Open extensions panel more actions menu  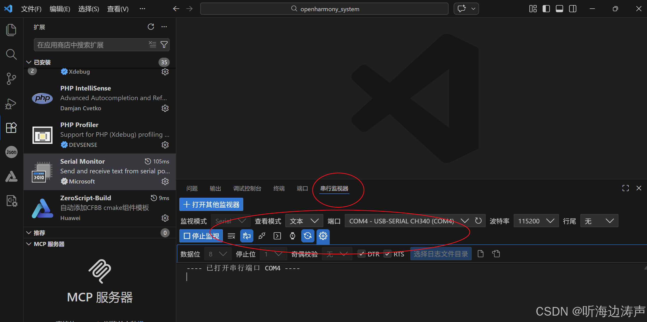[164, 27]
